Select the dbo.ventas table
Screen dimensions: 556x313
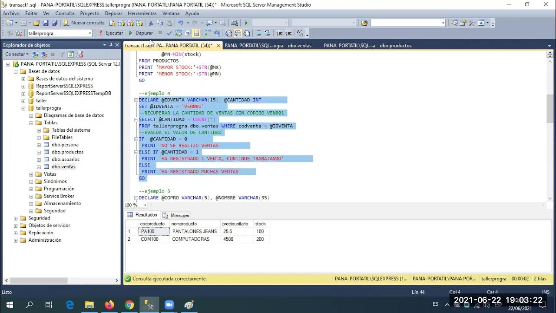point(63,166)
